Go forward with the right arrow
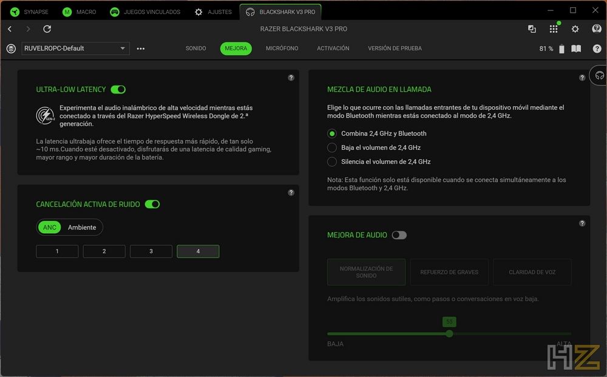 pos(28,29)
